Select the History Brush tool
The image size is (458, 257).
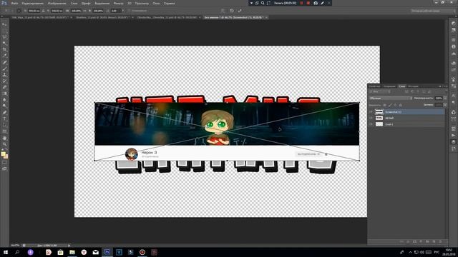pos(4,81)
